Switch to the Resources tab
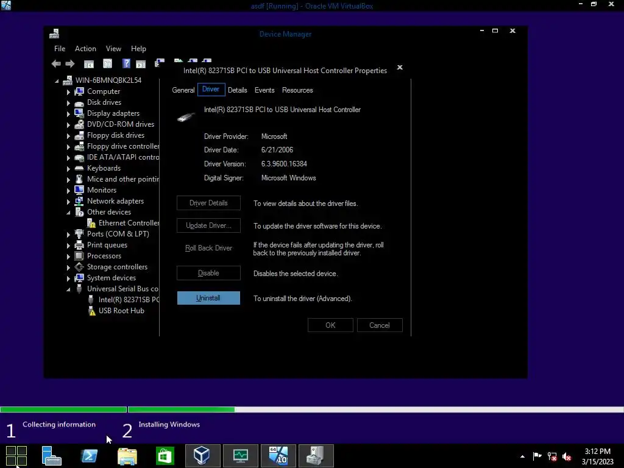The height and width of the screenshot is (468, 624). pos(297,90)
